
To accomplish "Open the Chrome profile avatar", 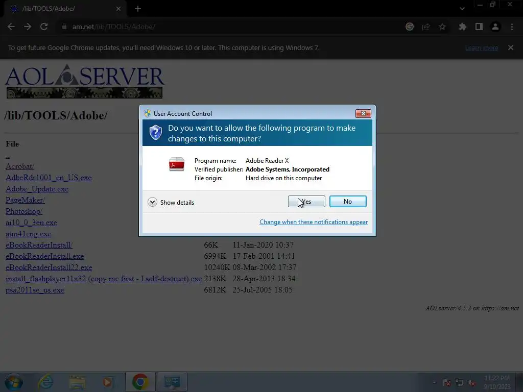I will 495,27.
